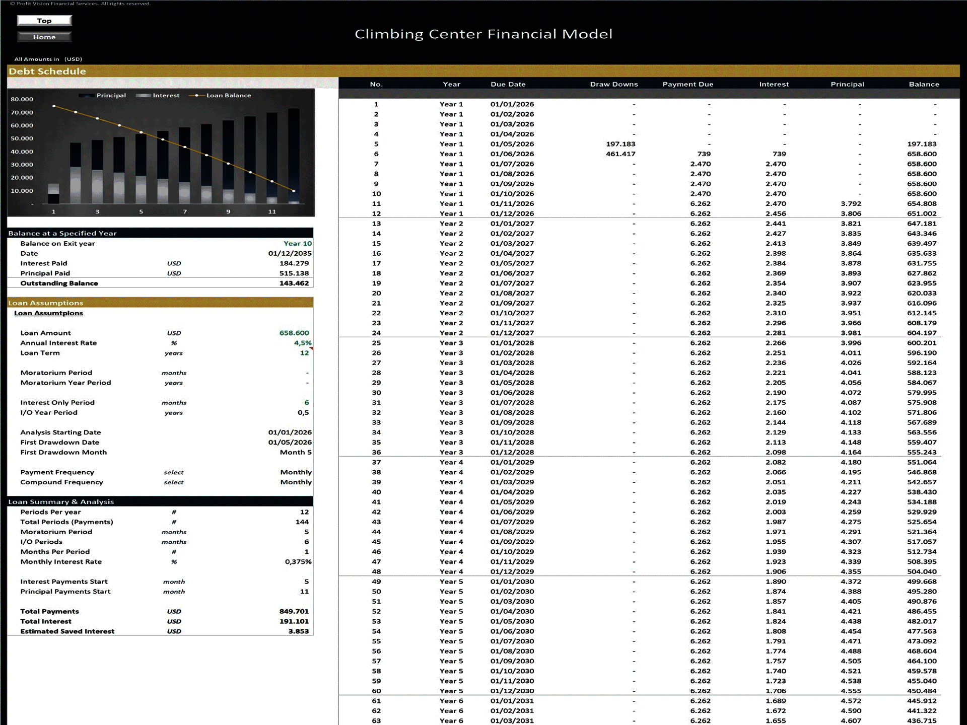Open the Payment Frequency dropdown
The width and height of the screenshot is (967, 725).
tap(296, 472)
